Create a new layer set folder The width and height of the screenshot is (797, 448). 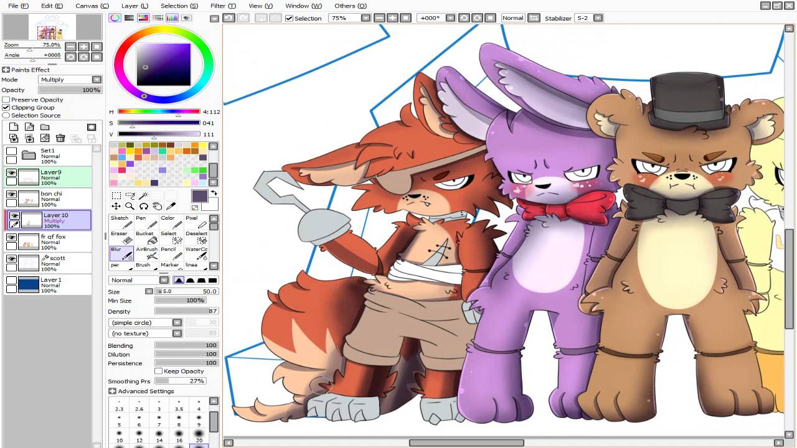tap(45, 127)
